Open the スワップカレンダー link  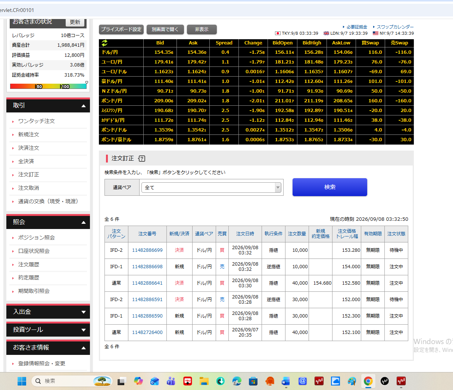[395, 27]
